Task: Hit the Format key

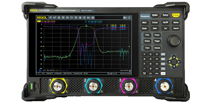Action: tap(155, 23)
